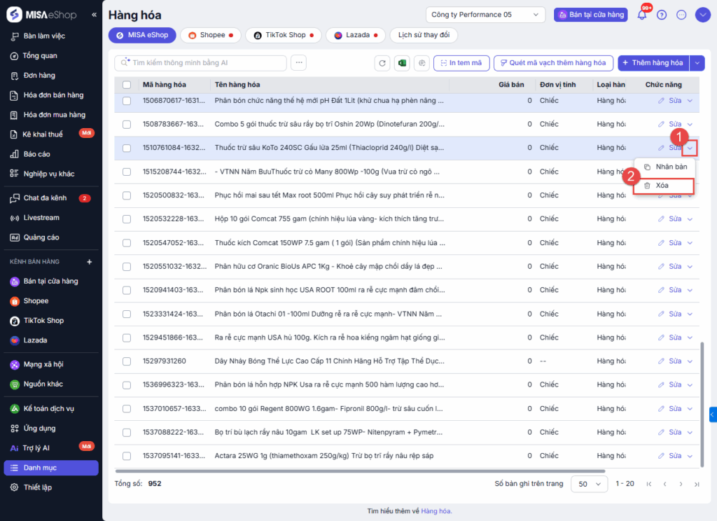Click the notification bell icon
The width and height of the screenshot is (717, 521).
(642, 15)
